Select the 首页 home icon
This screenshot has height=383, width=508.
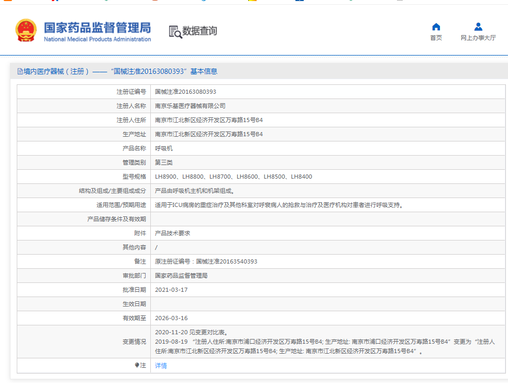click(x=436, y=27)
